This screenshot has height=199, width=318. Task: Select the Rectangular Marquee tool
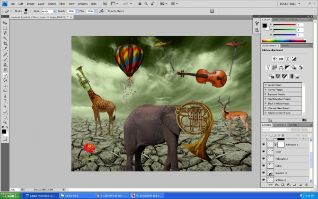click(5, 28)
